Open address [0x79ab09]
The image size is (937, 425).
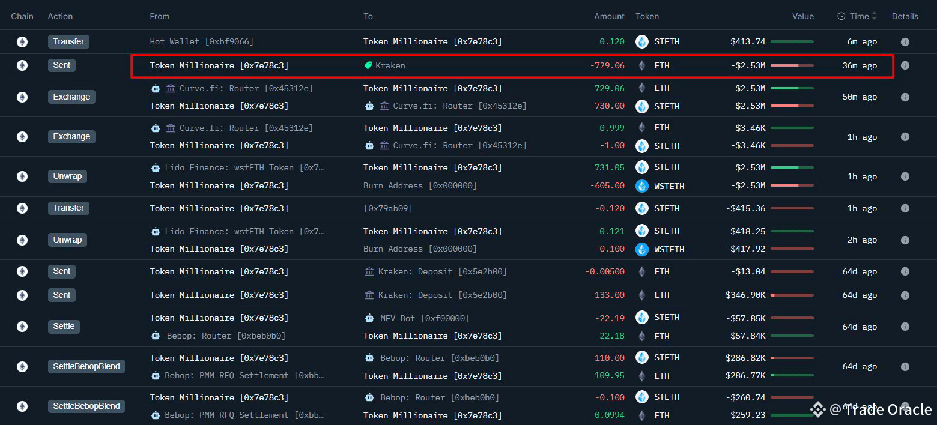[x=388, y=208]
